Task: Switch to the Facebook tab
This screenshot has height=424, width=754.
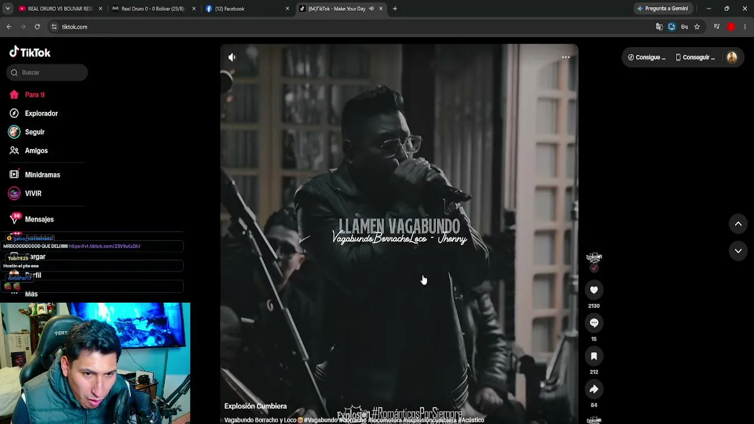Action: (x=246, y=9)
